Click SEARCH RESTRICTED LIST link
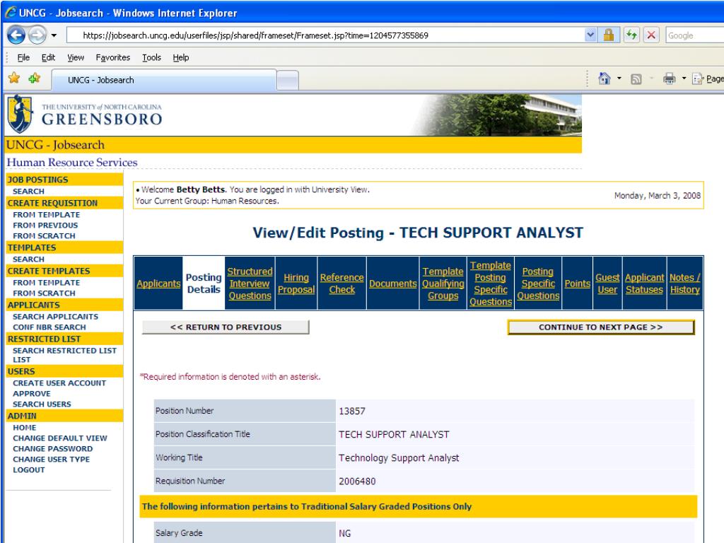 point(64,355)
